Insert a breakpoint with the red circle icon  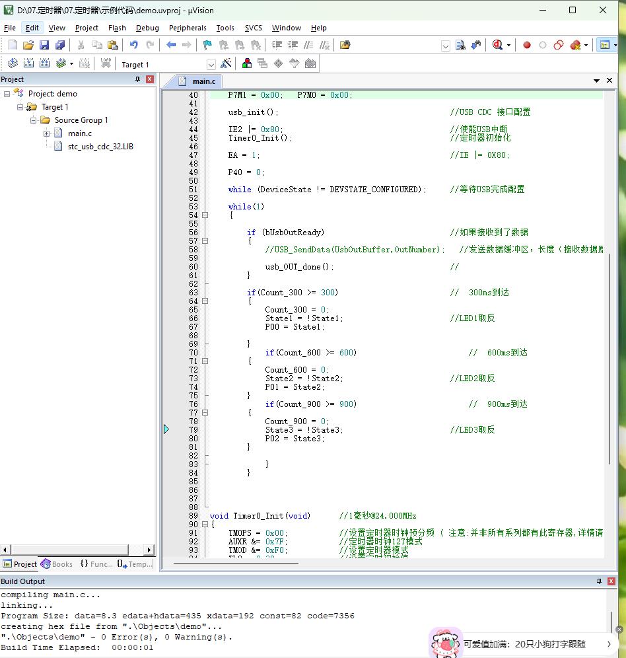(x=526, y=45)
